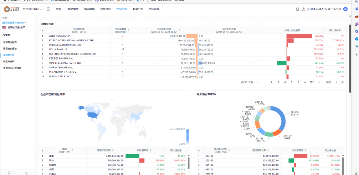The width and height of the screenshot is (359, 175).
Task: Open browser sidebar Copilot icon
Action: (x=357, y=31)
